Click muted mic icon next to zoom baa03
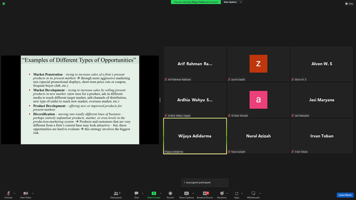 click(229, 79)
